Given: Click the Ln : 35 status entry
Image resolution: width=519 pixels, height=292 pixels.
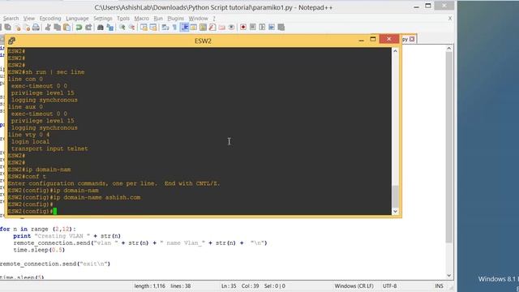Looking at the screenshot, I should 229,286.
